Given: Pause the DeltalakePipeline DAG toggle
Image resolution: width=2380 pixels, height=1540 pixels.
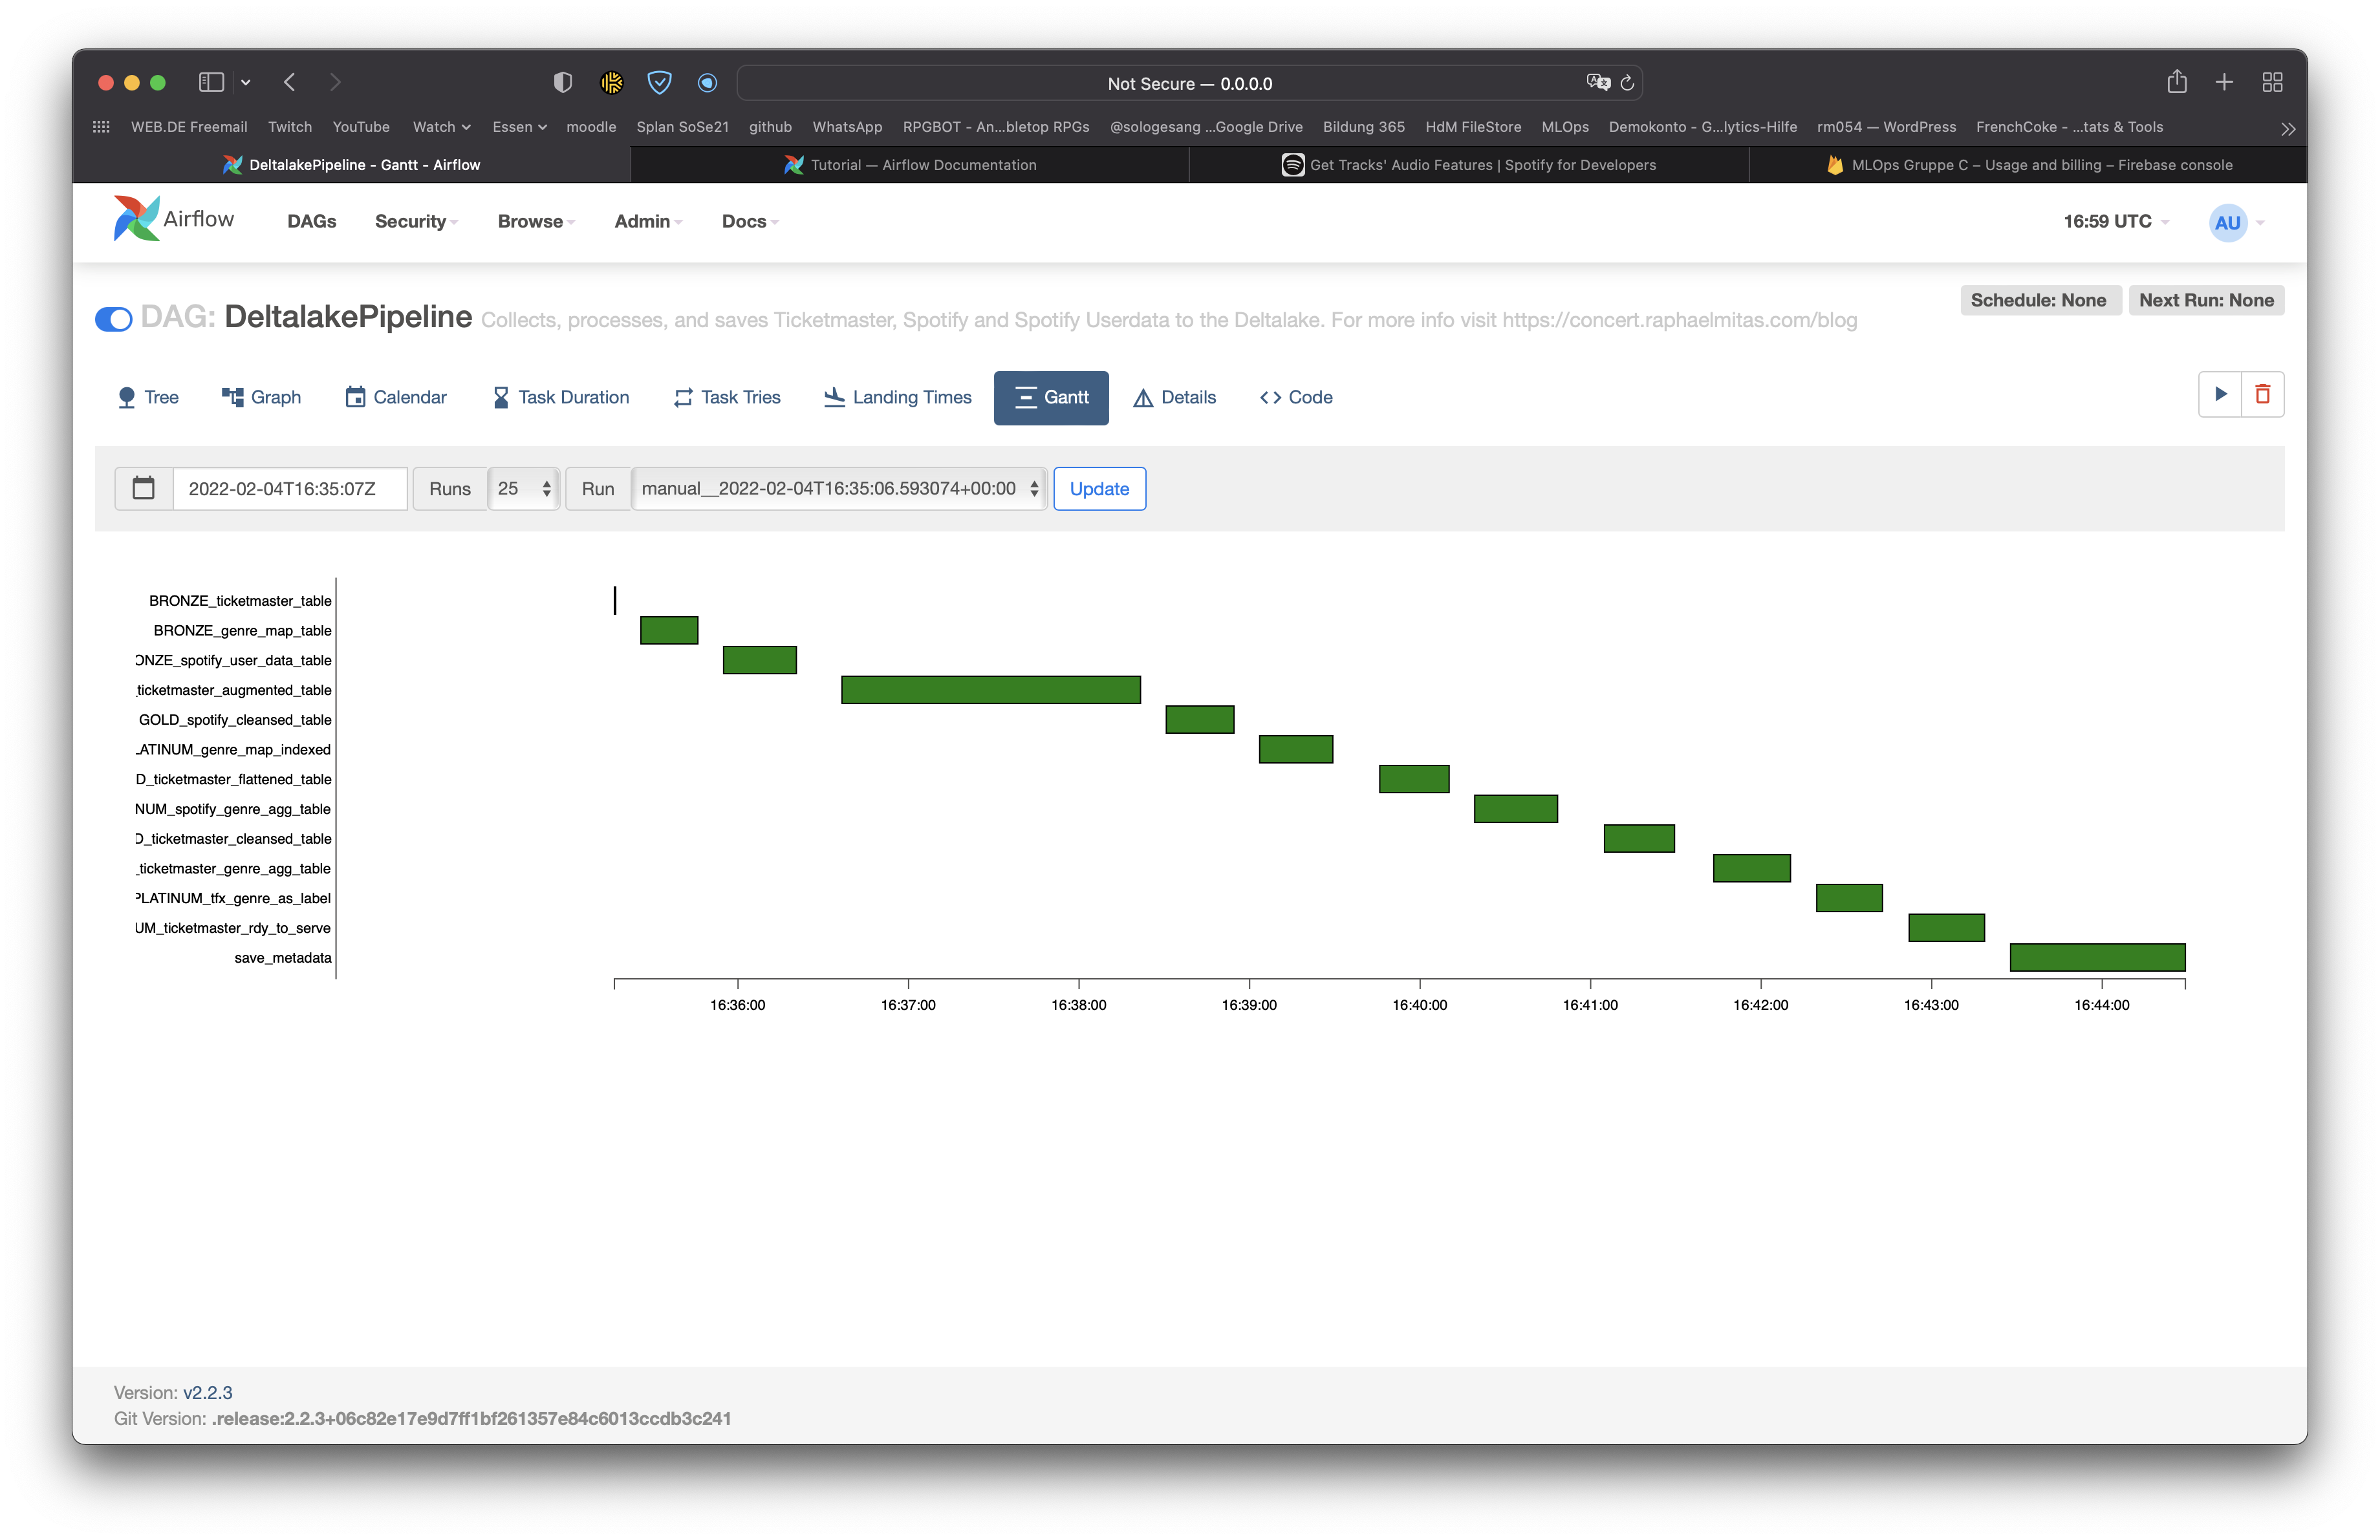Looking at the screenshot, I should click(114, 319).
